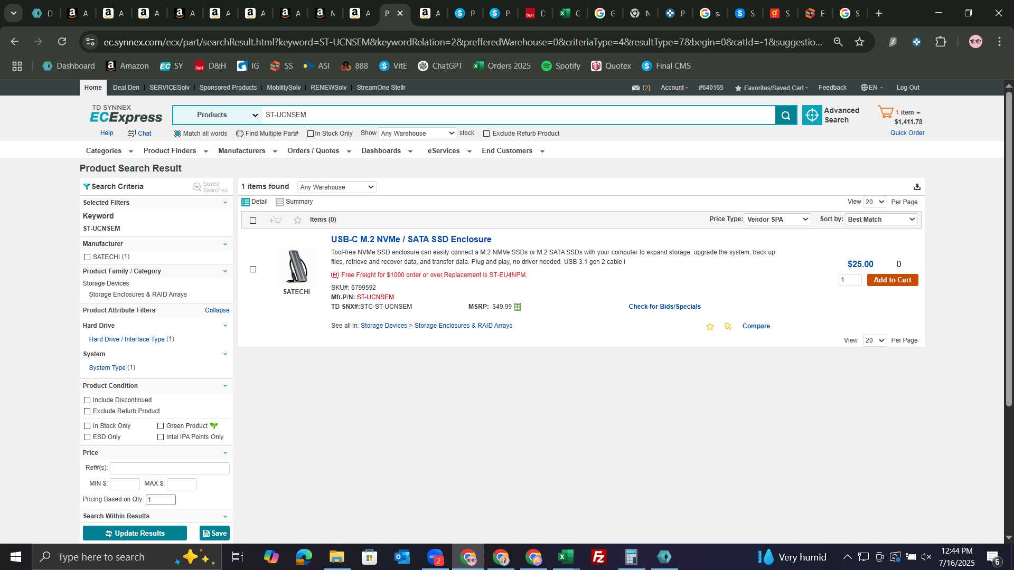
Task: Click favorites star icon in items toolbar
Action: (x=297, y=220)
